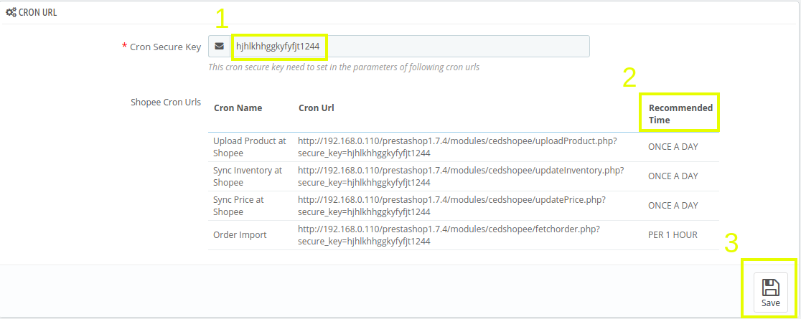Click the gears icon next to CRON URL
This screenshot has width=801, height=319.
coord(10,12)
